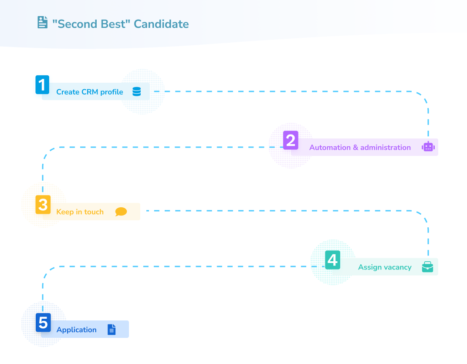Click the "Second Best" Candidate title text
Image resolution: width=467 pixels, height=364 pixels.
[120, 24]
